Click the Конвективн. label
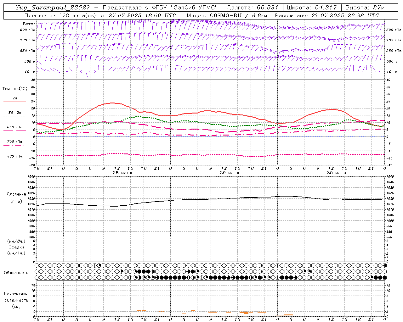Screen dimensions: 403x322 [x=16, y=294]
